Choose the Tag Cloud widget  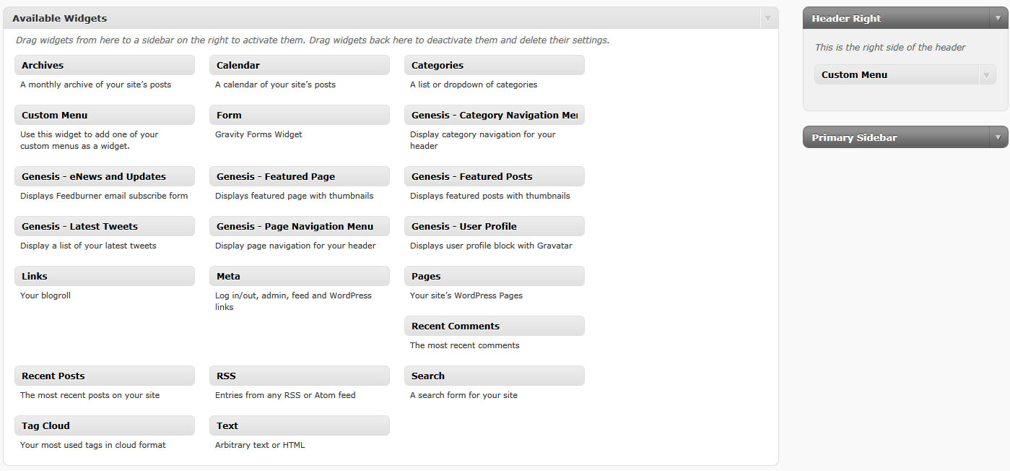104,425
